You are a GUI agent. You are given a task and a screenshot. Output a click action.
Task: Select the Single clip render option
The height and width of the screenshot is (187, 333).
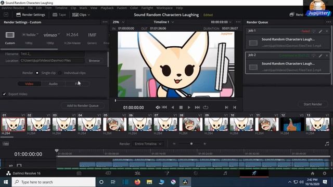point(37,73)
